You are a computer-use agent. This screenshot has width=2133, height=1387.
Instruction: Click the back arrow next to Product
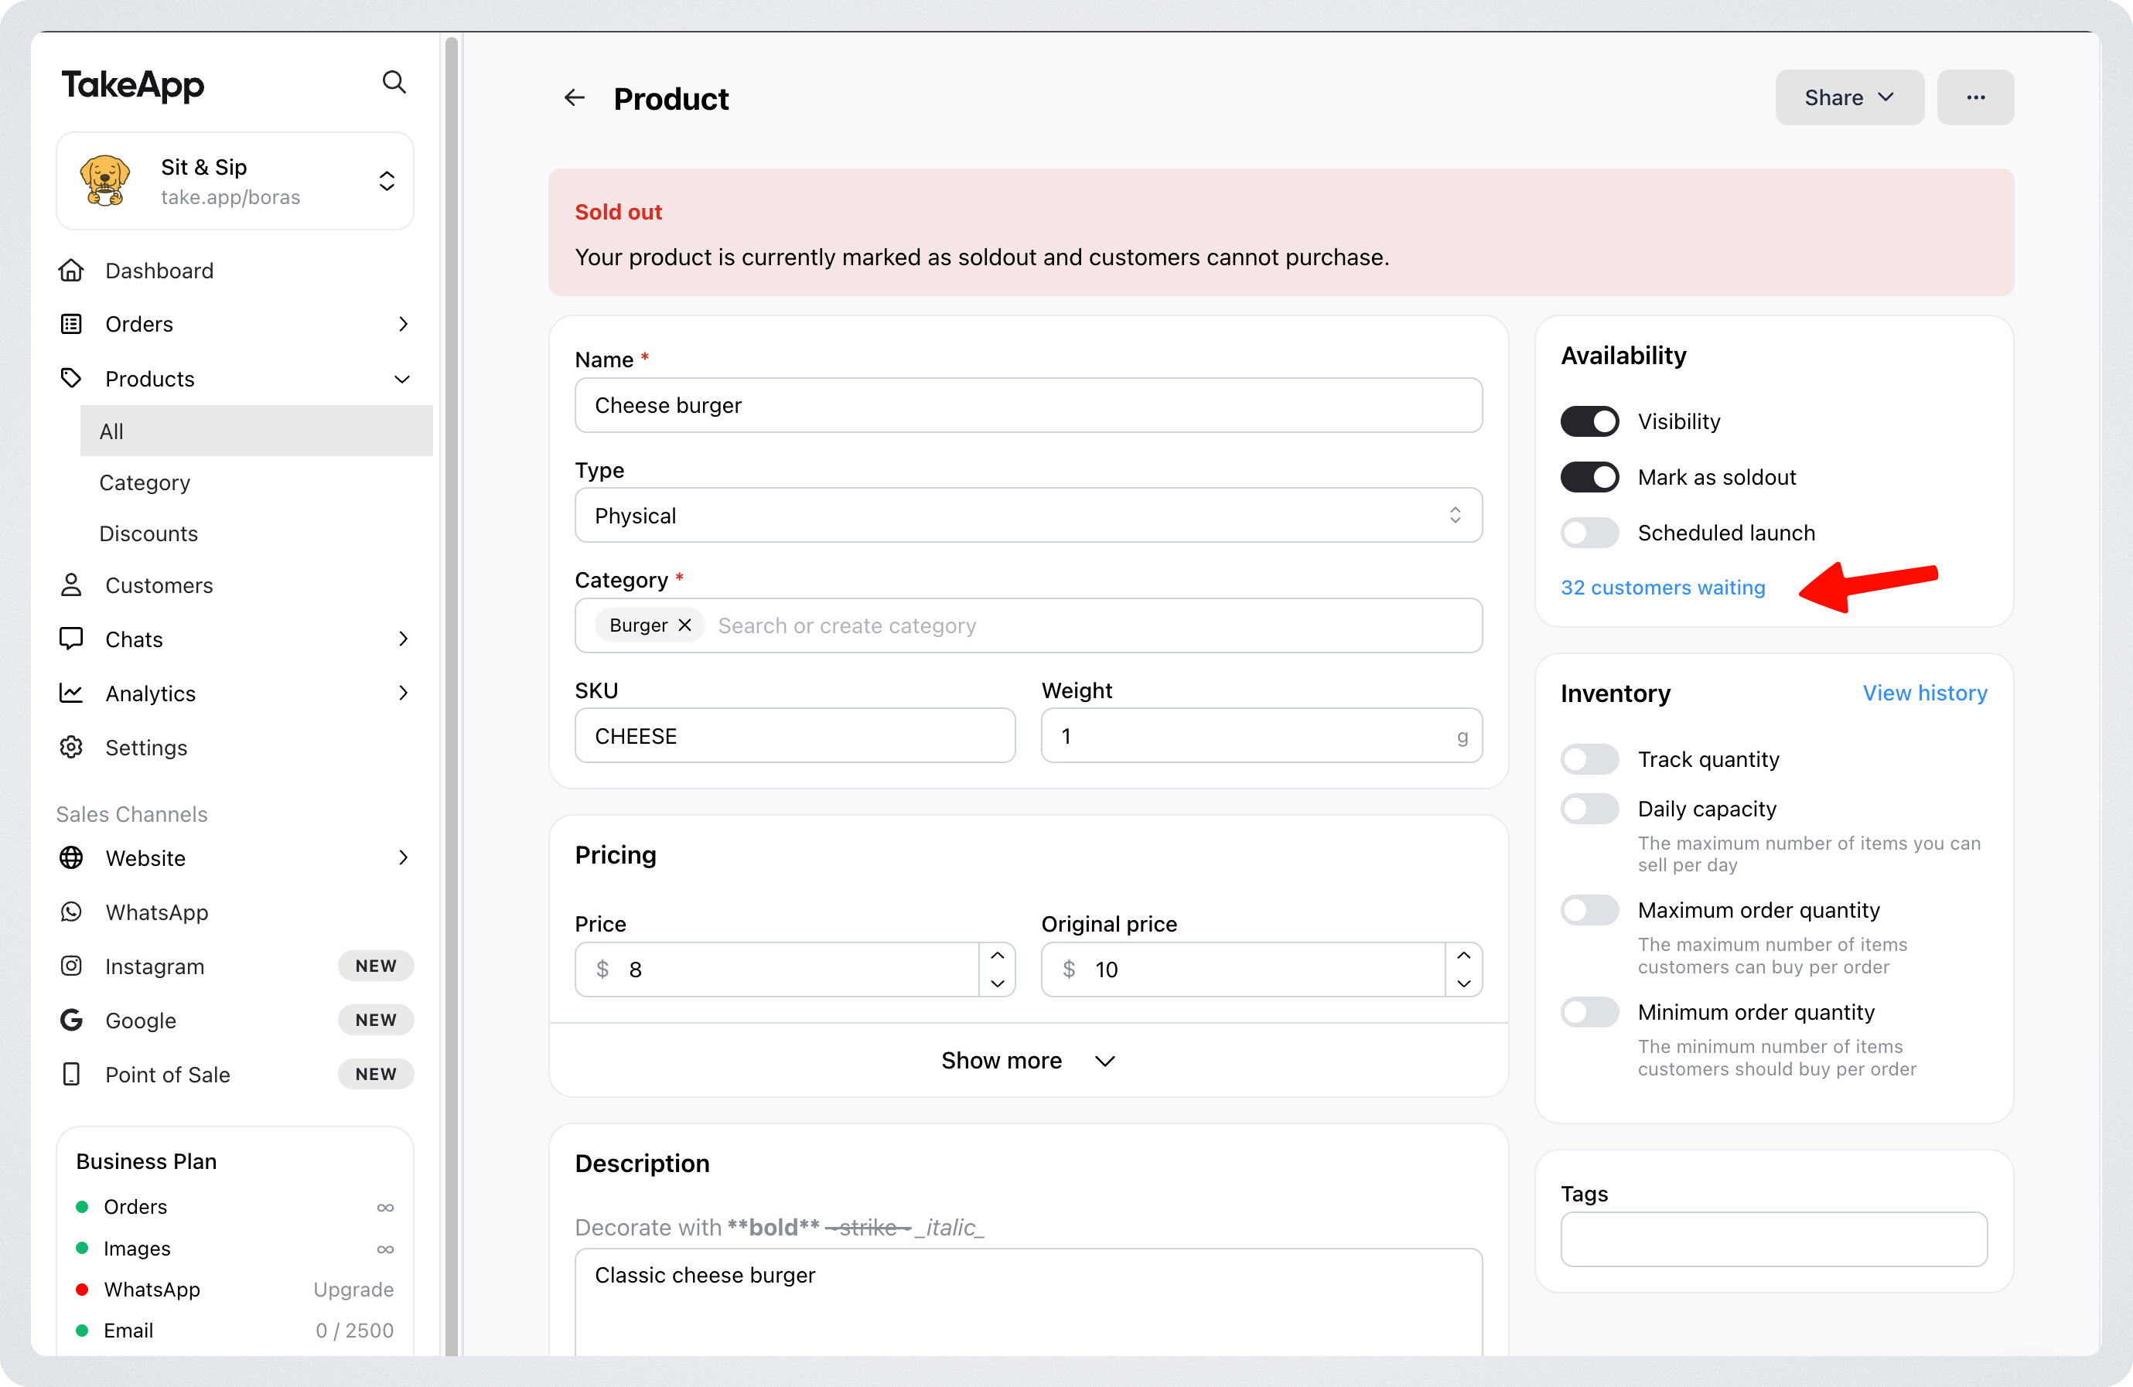click(x=575, y=97)
